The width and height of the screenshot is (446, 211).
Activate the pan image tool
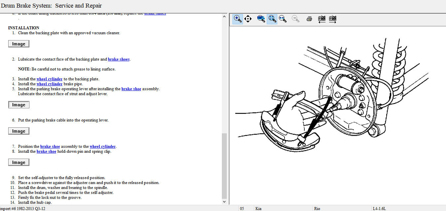point(248,19)
